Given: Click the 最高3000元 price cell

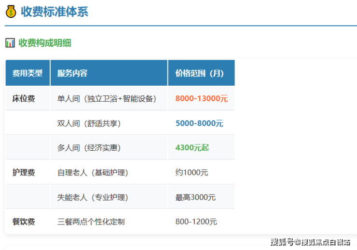Looking at the screenshot, I should pyautogui.click(x=195, y=197).
